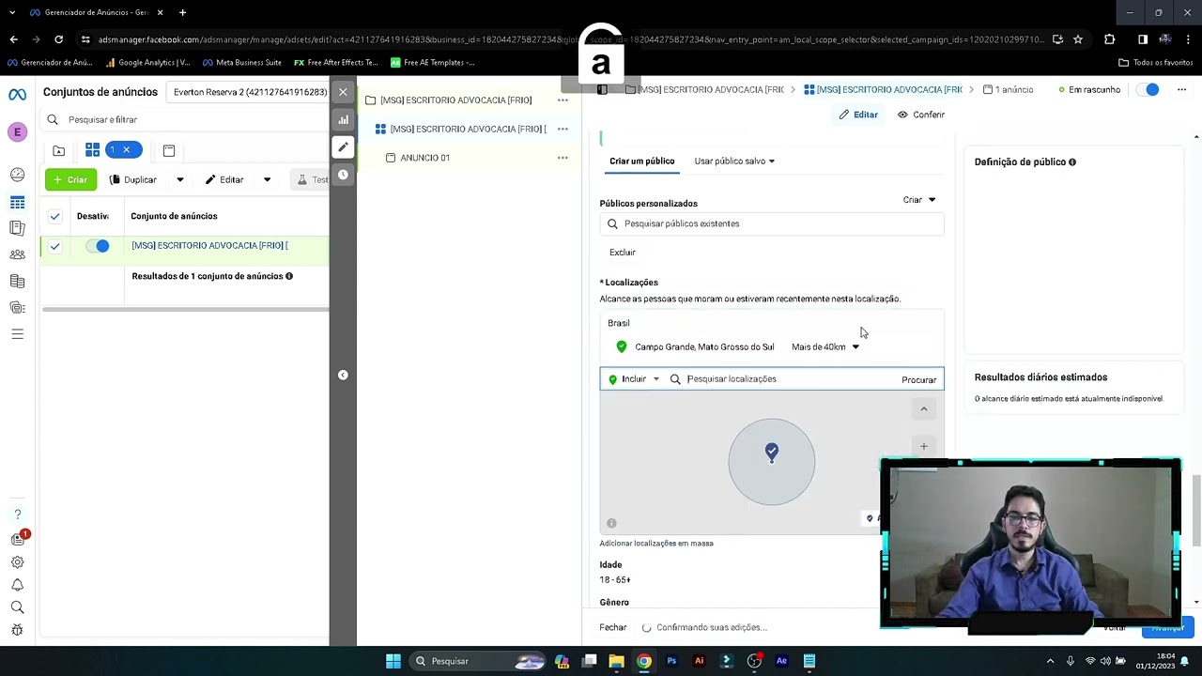The image size is (1202, 676).
Task: Expand Usar público salvo dropdown
Action: tap(734, 161)
